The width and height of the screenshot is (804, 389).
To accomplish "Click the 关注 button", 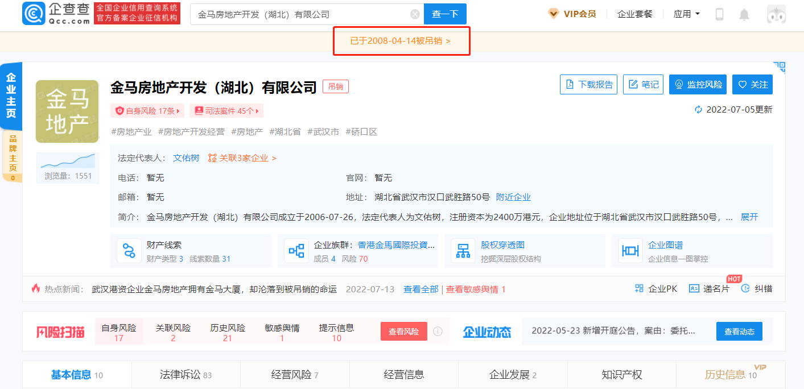I will click(752, 85).
